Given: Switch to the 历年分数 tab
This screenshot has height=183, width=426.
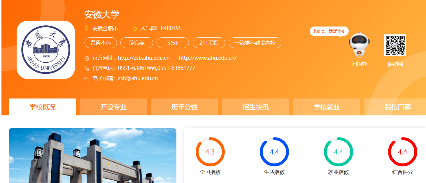Looking at the screenshot, I should click(185, 107).
